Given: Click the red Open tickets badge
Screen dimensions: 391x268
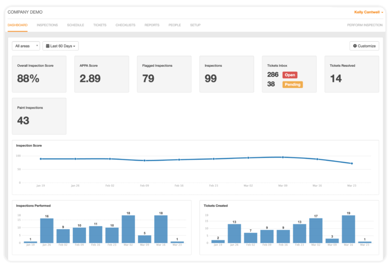Looking at the screenshot, I should [290, 75].
